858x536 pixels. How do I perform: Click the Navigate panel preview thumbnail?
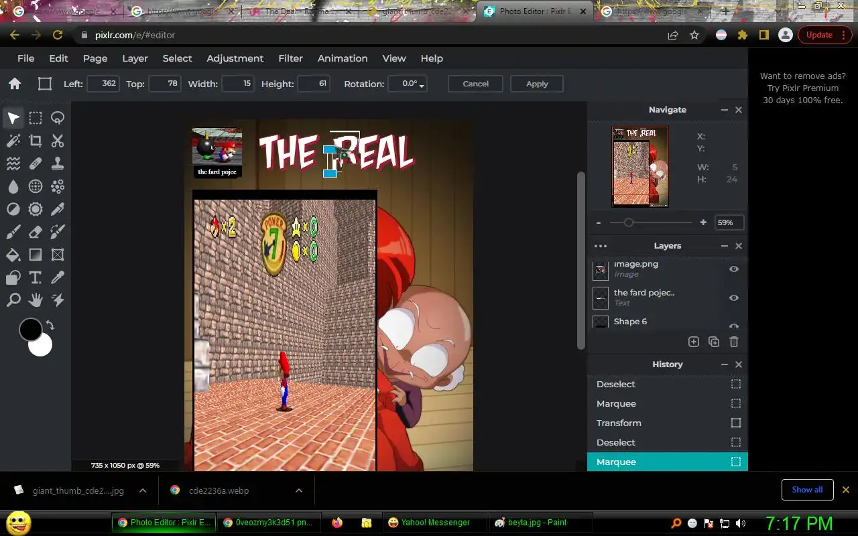click(640, 166)
